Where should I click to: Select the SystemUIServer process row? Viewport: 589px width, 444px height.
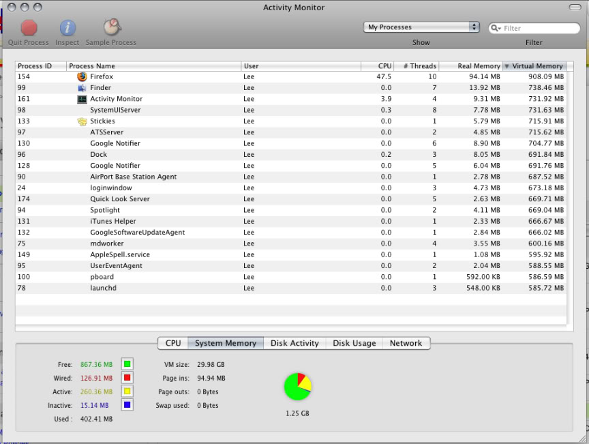tap(290, 110)
